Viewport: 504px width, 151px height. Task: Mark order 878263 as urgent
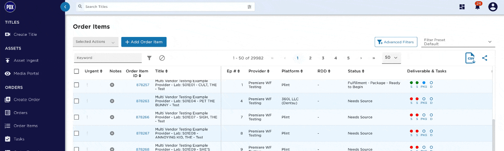[87, 101]
